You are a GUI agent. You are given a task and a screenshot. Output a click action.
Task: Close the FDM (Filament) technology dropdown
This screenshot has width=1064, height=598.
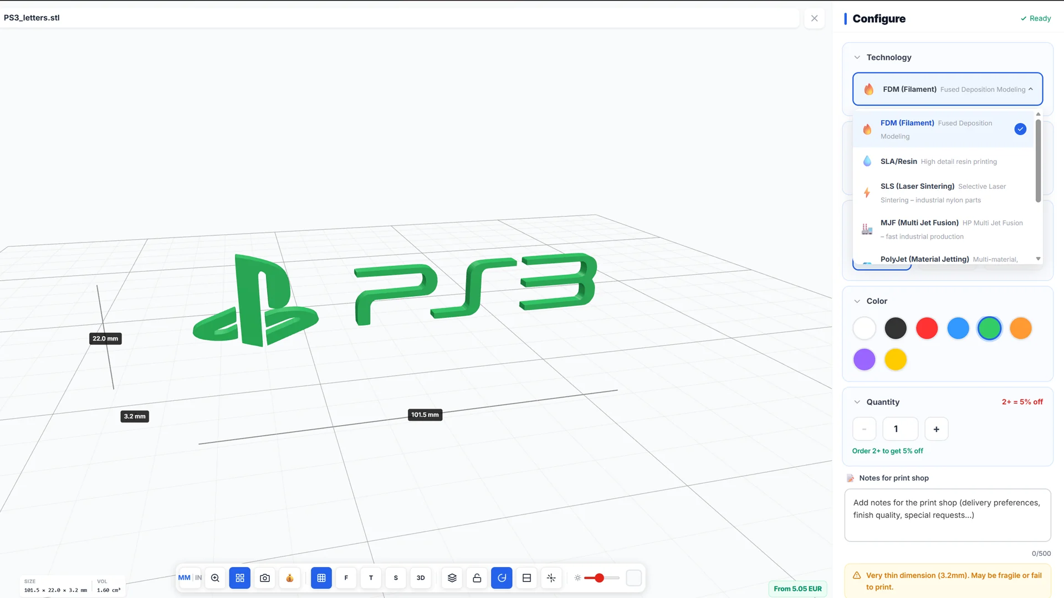click(x=948, y=89)
